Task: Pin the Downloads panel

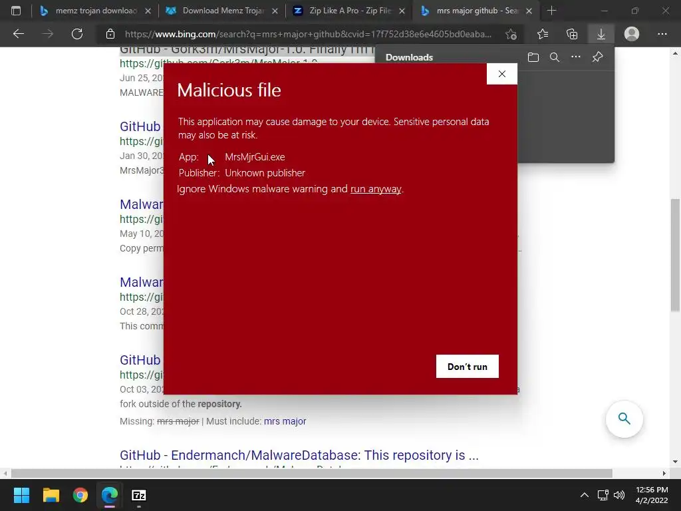Action: click(x=598, y=57)
